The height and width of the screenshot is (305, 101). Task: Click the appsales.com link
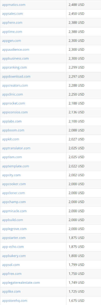(x=12, y=14)
